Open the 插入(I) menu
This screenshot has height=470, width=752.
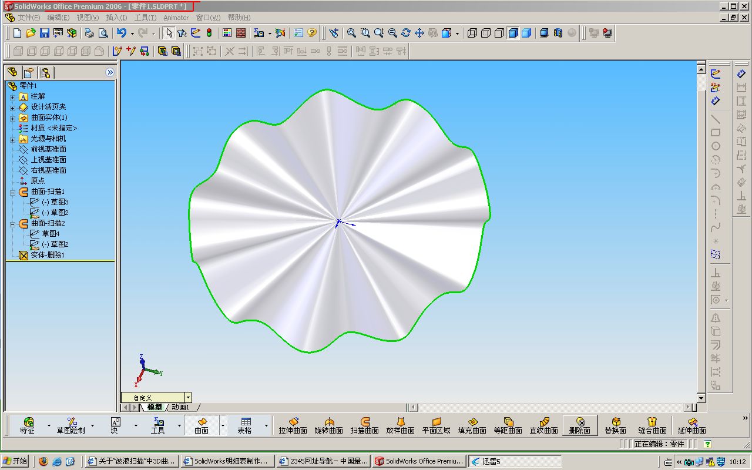tap(116, 18)
